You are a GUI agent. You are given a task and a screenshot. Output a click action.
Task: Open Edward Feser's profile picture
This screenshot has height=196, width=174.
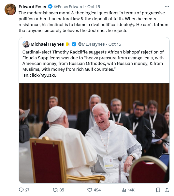click(10, 9)
